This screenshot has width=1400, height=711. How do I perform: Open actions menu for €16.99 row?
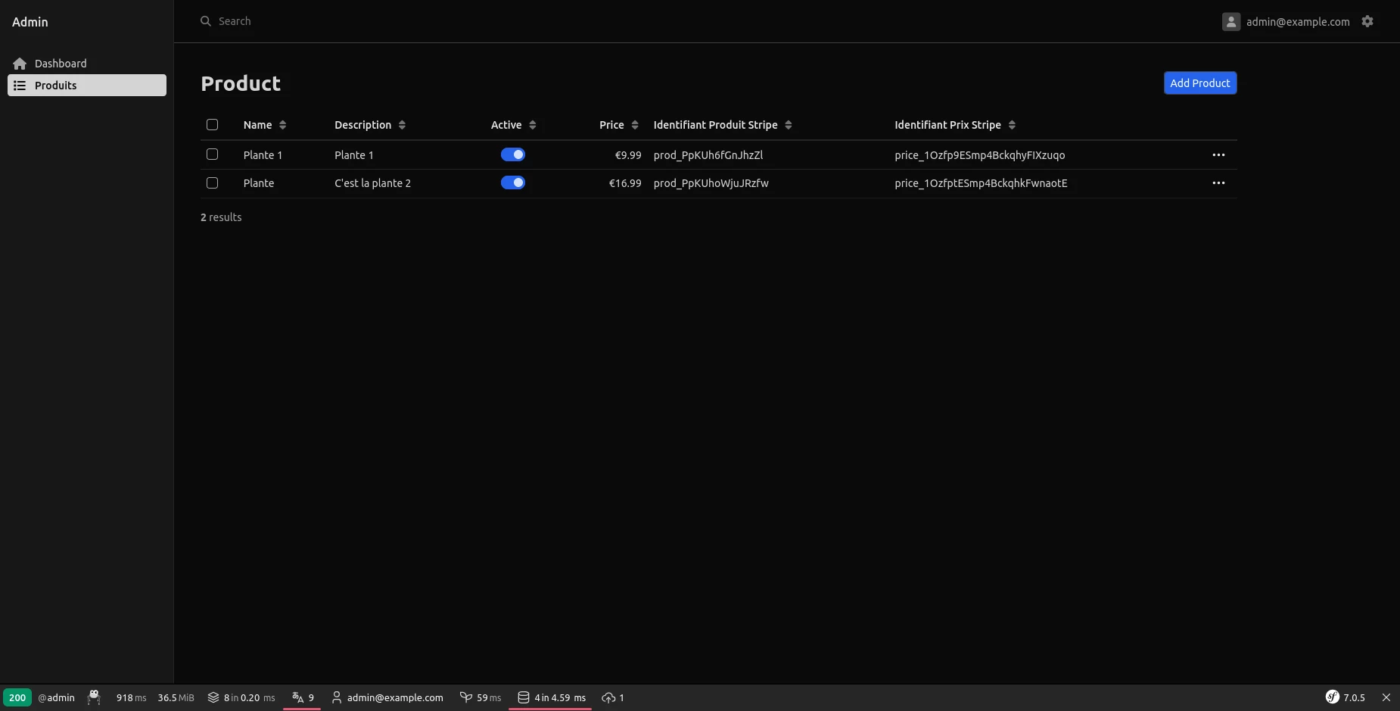pos(1218,182)
